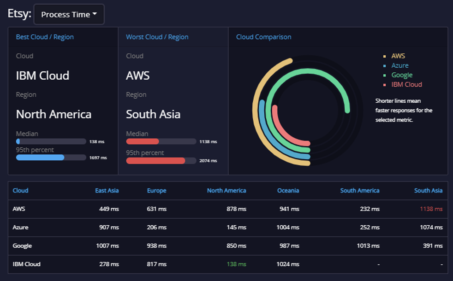Click the worst region Median 1138 ms bar
The image size is (453, 281).
[161, 141]
